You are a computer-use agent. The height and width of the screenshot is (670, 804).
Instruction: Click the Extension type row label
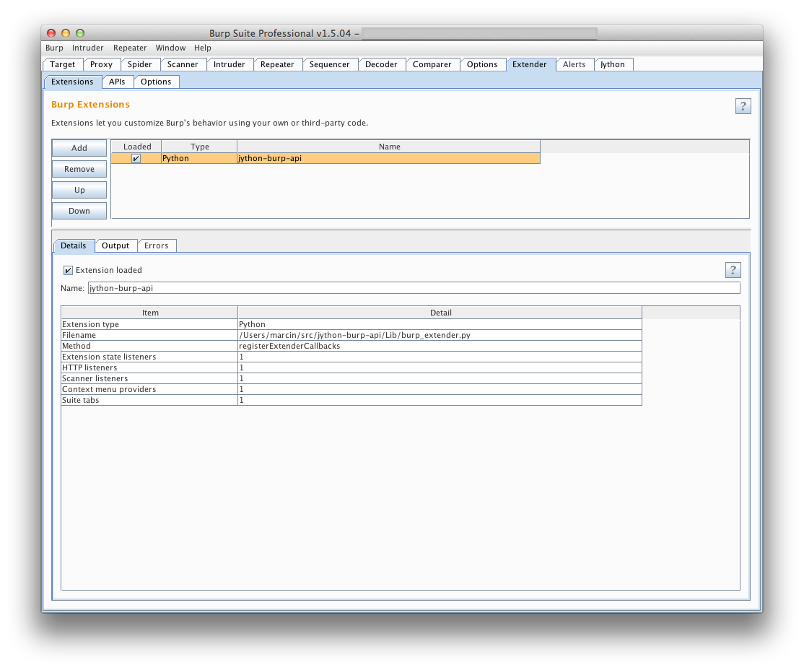[90, 324]
